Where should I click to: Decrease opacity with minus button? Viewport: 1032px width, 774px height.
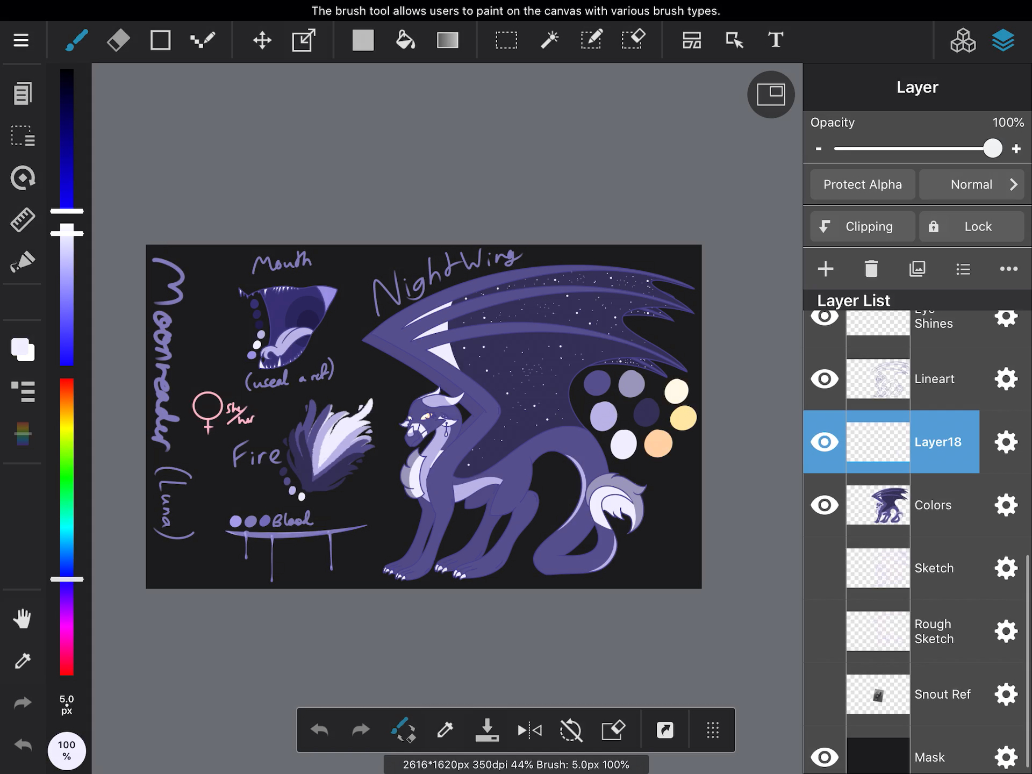coord(819,149)
